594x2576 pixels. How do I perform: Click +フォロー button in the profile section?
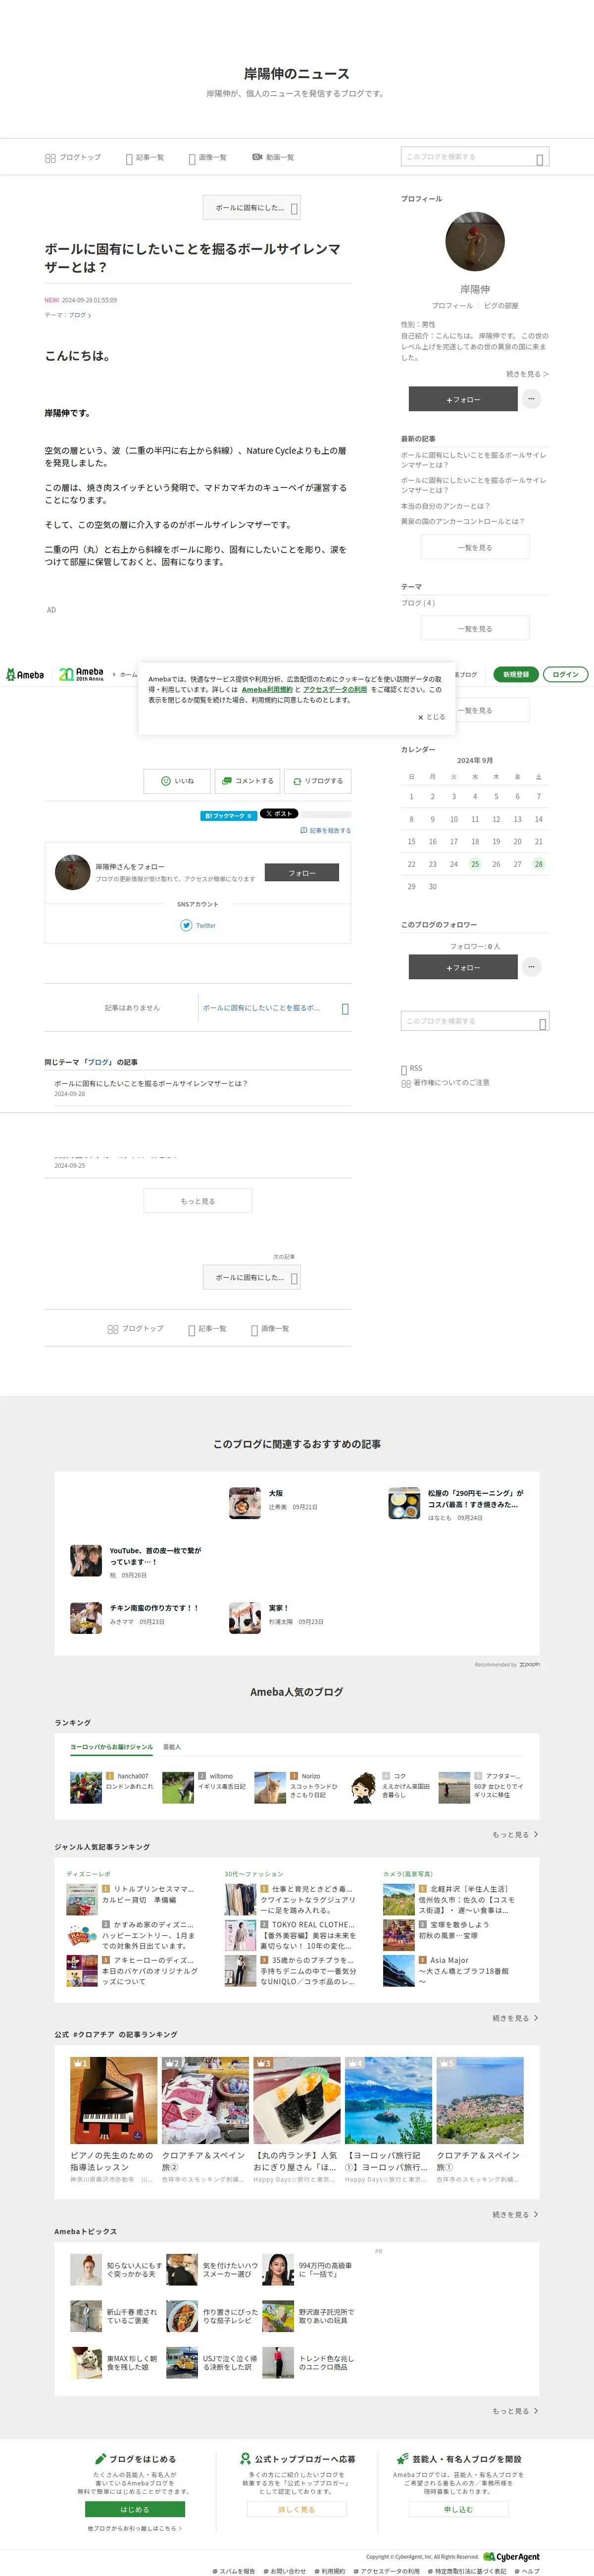463,398
